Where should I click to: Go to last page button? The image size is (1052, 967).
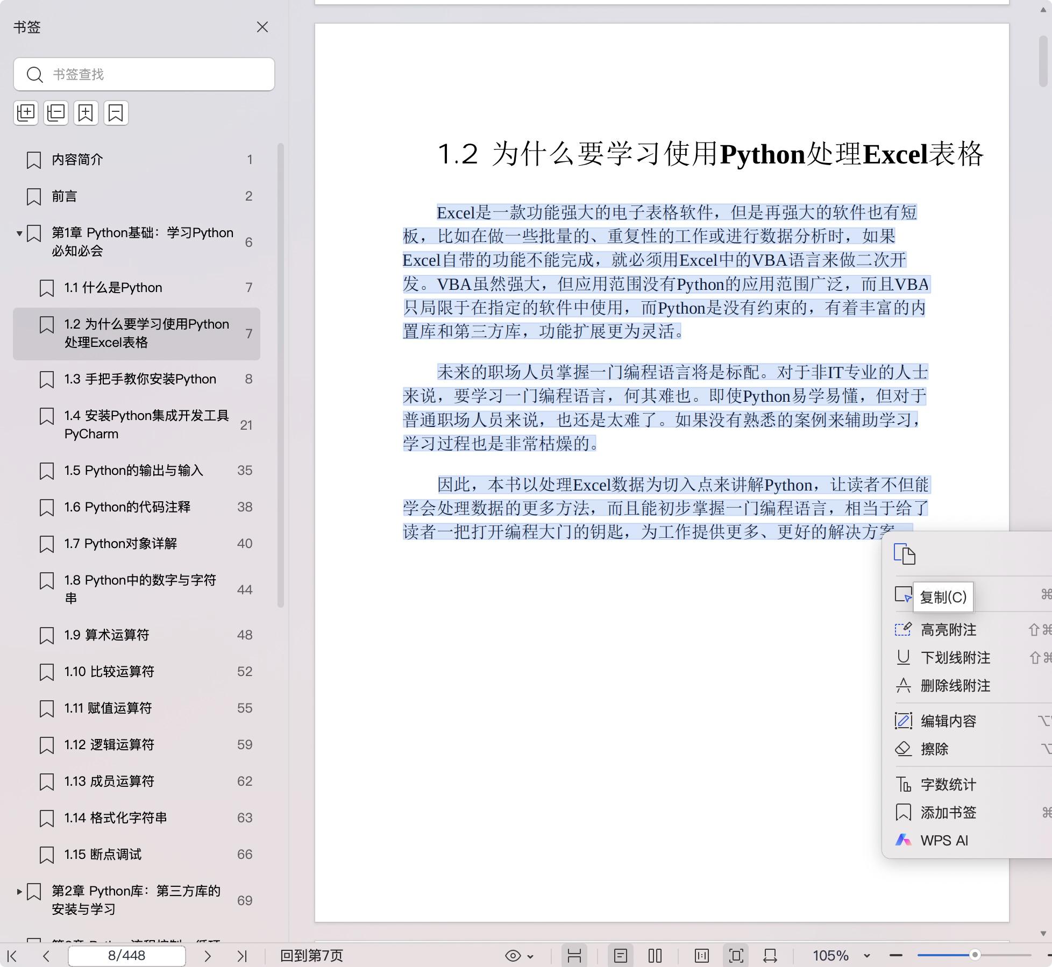[242, 956]
